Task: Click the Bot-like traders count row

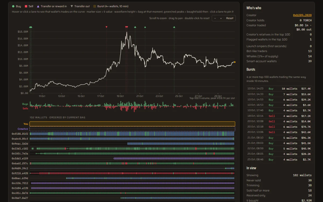Action: [x=279, y=51]
